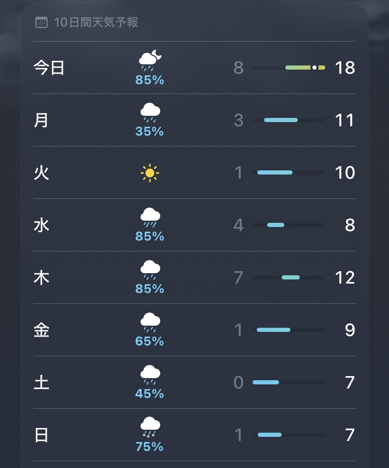
Task: Click the rain cloud icon for 木
Action: point(150,270)
